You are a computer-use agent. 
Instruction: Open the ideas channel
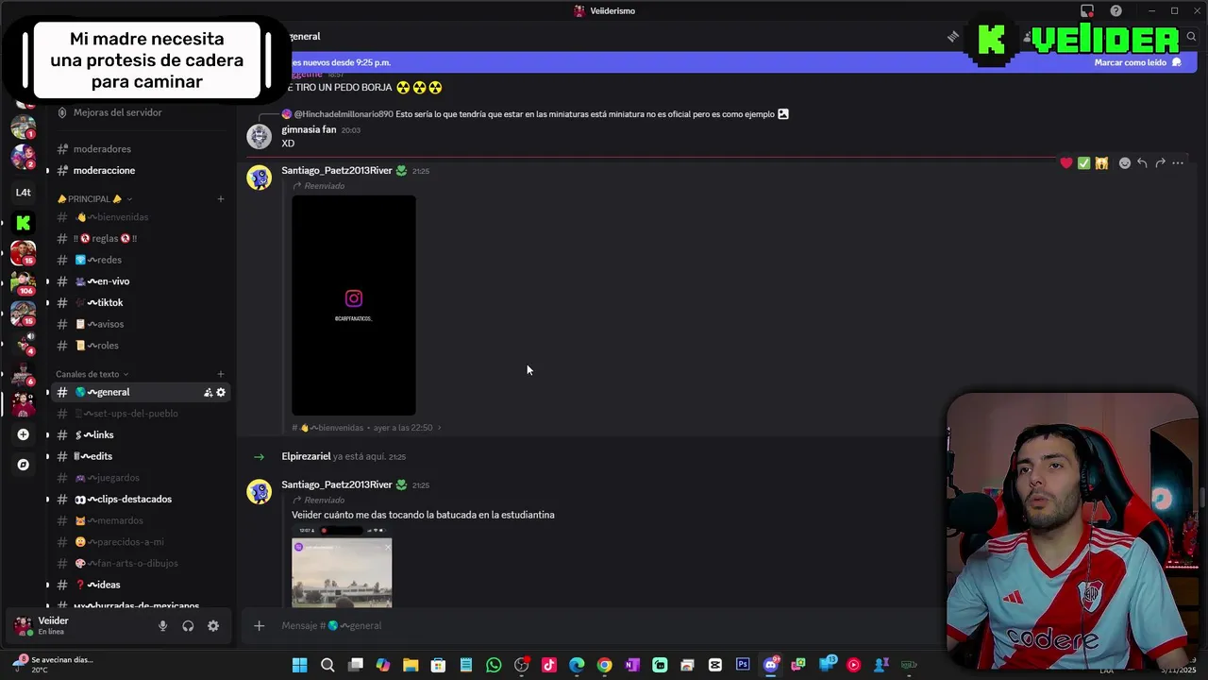click(x=138, y=585)
